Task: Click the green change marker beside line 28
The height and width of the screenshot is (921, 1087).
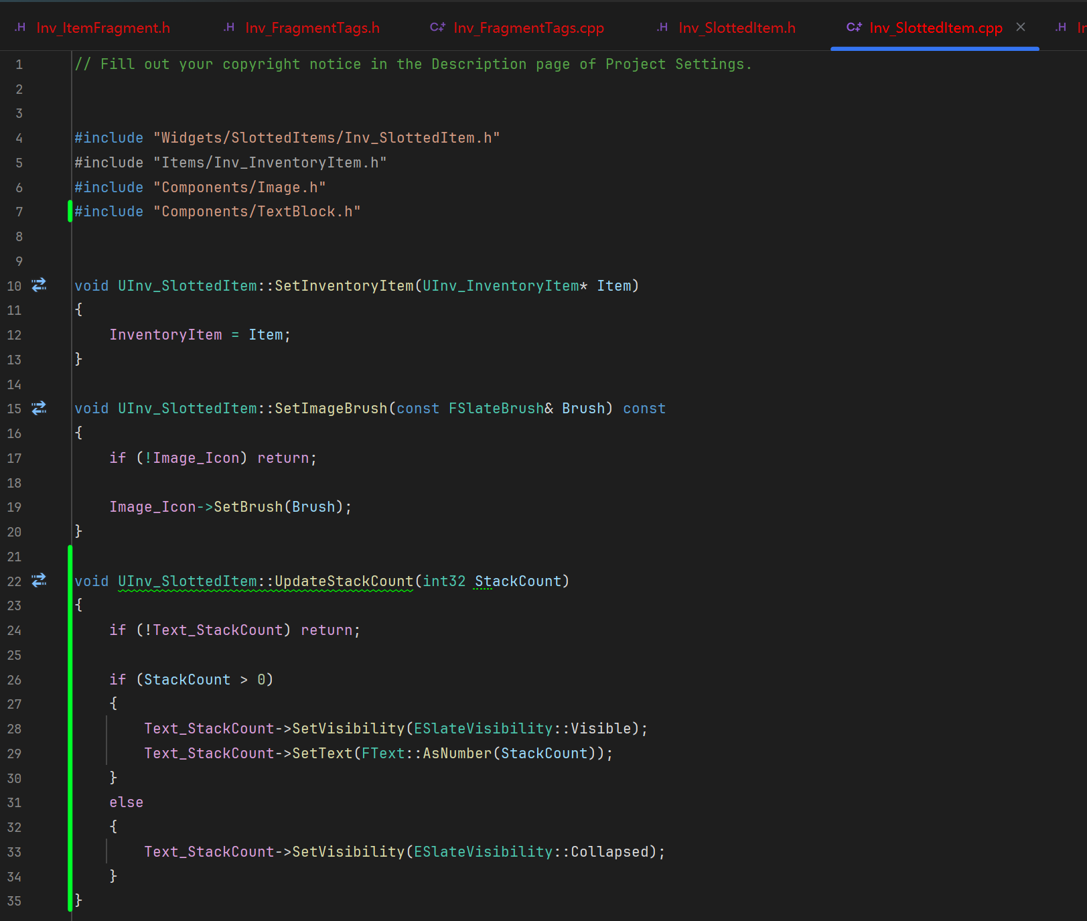Action: tap(70, 729)
